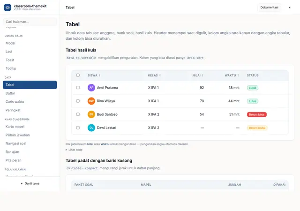Click the name Rina Wijaya

(106, 101)
